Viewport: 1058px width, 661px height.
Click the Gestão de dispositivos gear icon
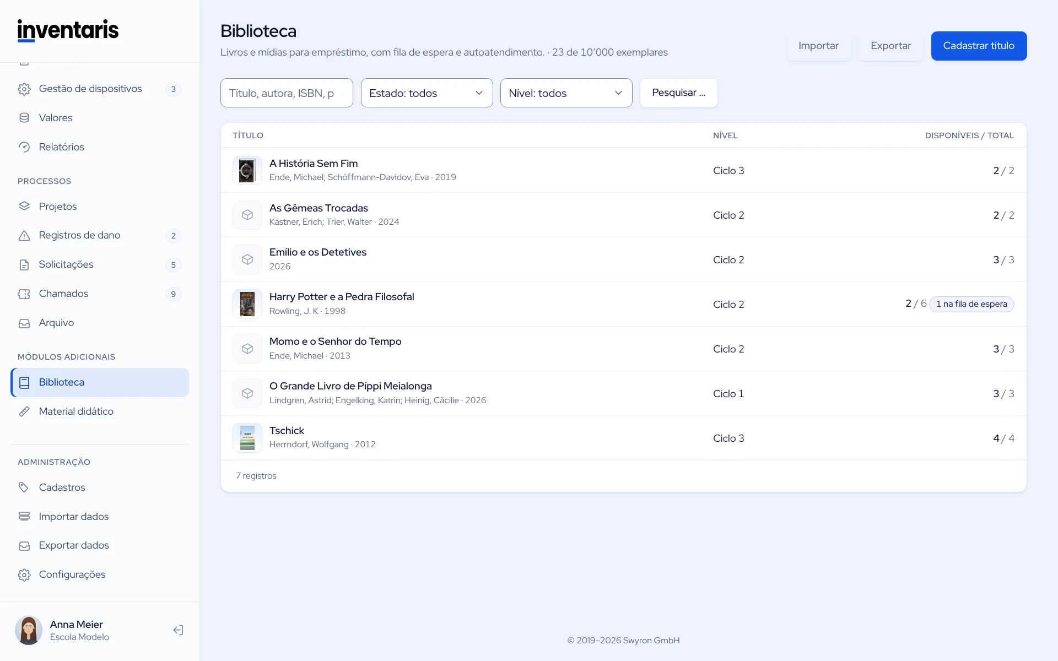[24, 89]
